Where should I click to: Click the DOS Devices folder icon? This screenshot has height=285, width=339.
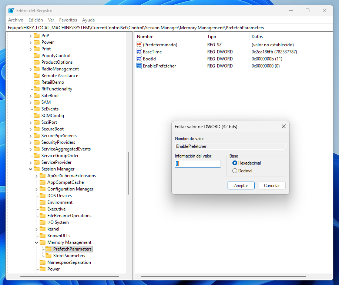[x=43, y=196]
